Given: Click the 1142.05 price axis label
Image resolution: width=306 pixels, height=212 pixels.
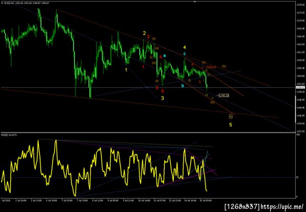Looking at the screenshot, I should (x=301, y=115).
